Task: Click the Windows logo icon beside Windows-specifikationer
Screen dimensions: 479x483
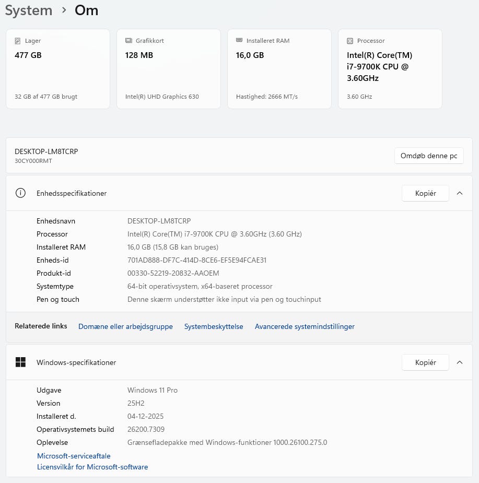Action: click(20, 362)
